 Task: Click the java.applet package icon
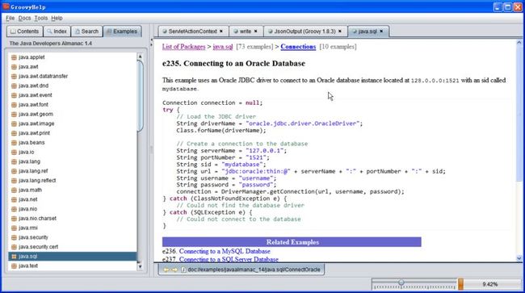[14, 57]
